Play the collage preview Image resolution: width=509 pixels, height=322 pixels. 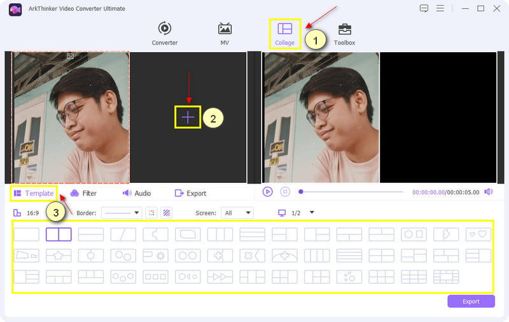pyautogui.click(x=267, y=192)
